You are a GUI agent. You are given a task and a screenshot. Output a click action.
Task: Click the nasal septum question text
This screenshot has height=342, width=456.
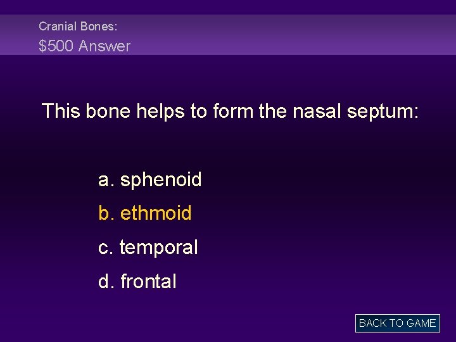pos(230,111)
